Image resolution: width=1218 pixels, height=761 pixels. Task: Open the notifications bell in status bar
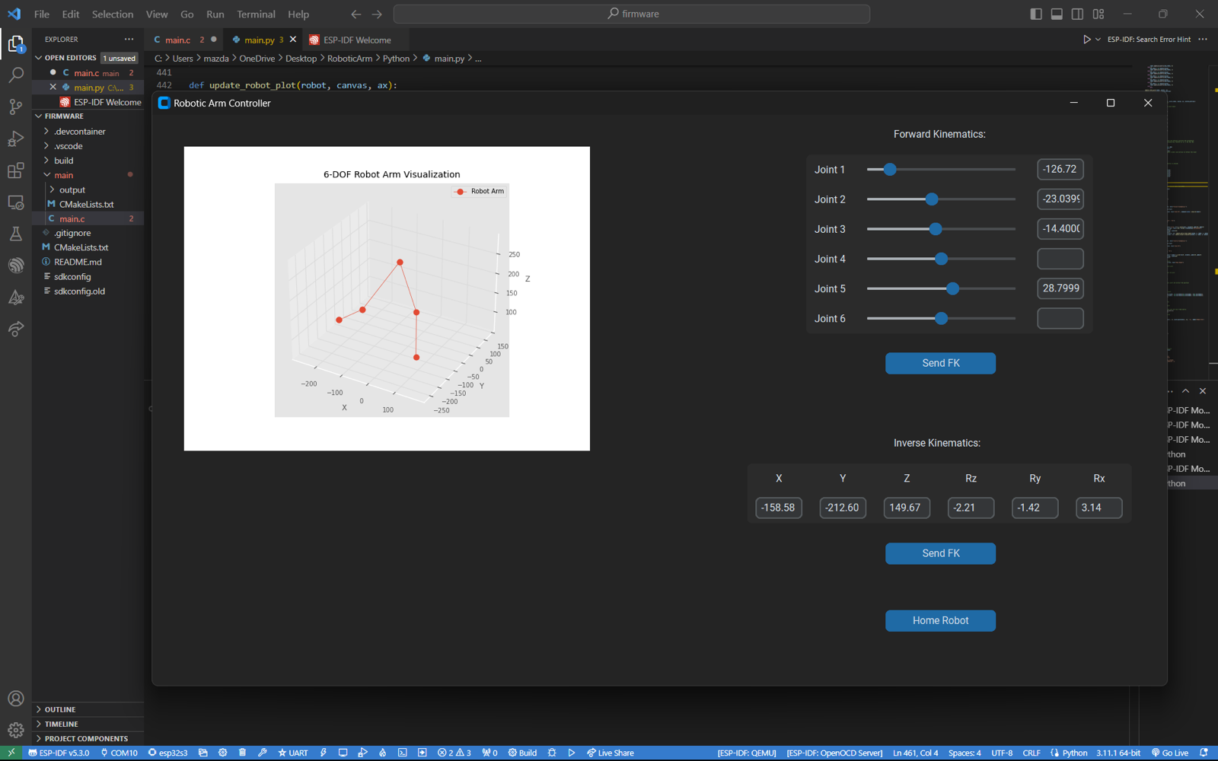(x=1204, y=753)
